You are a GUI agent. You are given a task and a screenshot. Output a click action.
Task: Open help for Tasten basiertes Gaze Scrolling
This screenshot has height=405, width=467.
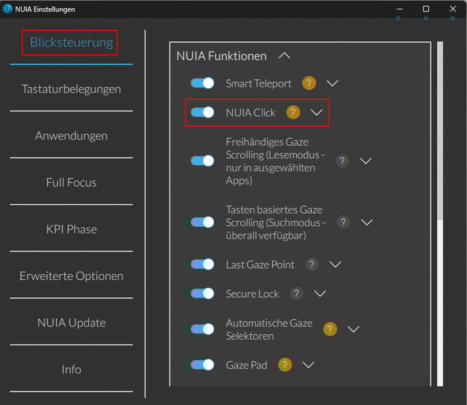click(x=343, y=223)
